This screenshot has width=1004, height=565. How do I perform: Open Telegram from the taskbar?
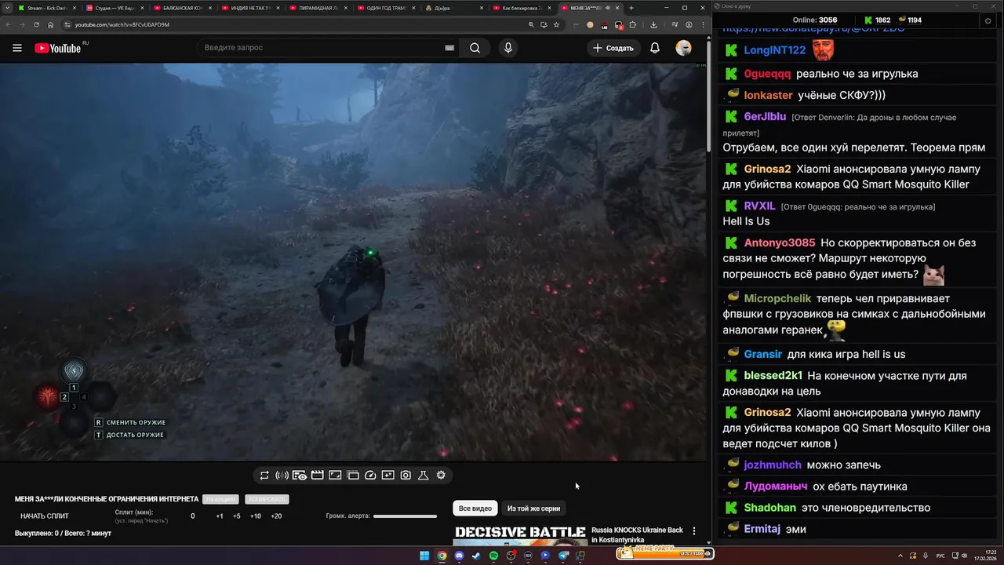pyautogui.click(x=563, y=556)
